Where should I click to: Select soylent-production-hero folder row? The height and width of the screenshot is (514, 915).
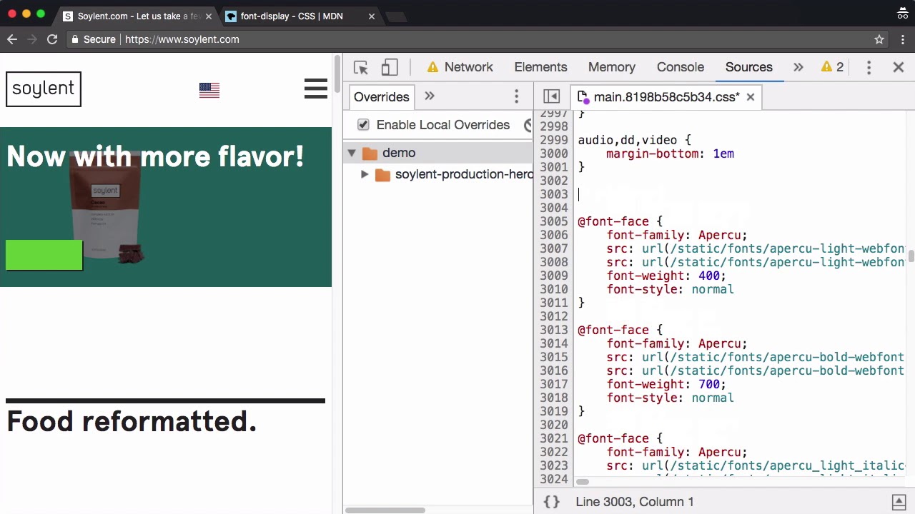pos(438,174)
